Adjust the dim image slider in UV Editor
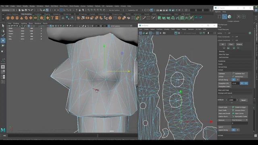258x145 pixels. click(208, 33)
